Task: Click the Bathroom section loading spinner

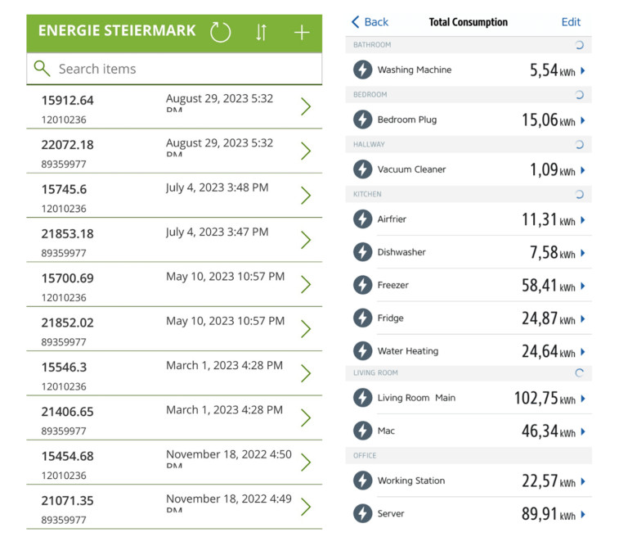Action: pyautogui.click(x=580, y=45)
